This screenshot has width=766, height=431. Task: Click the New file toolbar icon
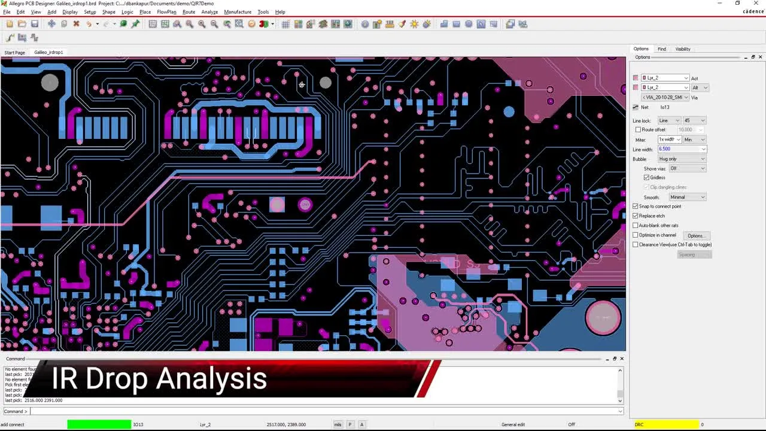coord(10,24)
